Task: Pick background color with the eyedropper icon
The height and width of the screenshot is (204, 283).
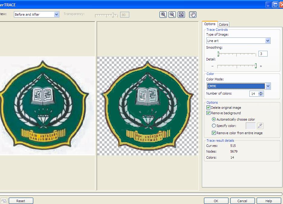Action: click(x=260, y=126)
